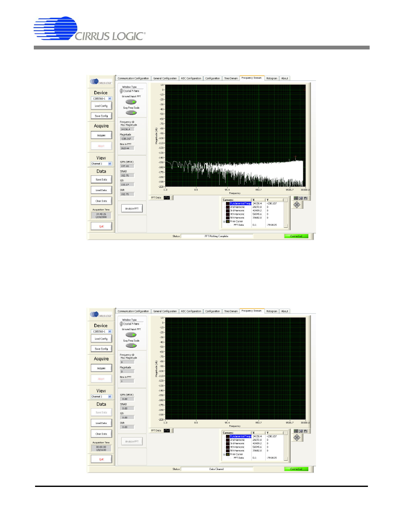
Task: Open the Channel 1 view dropdown in lower window
Action: (110, 397)
